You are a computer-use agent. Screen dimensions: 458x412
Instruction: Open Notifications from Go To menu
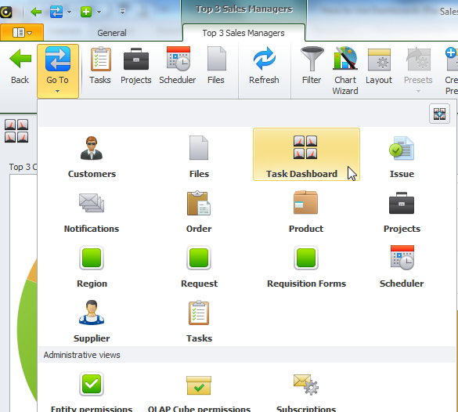tap(92, 212)
